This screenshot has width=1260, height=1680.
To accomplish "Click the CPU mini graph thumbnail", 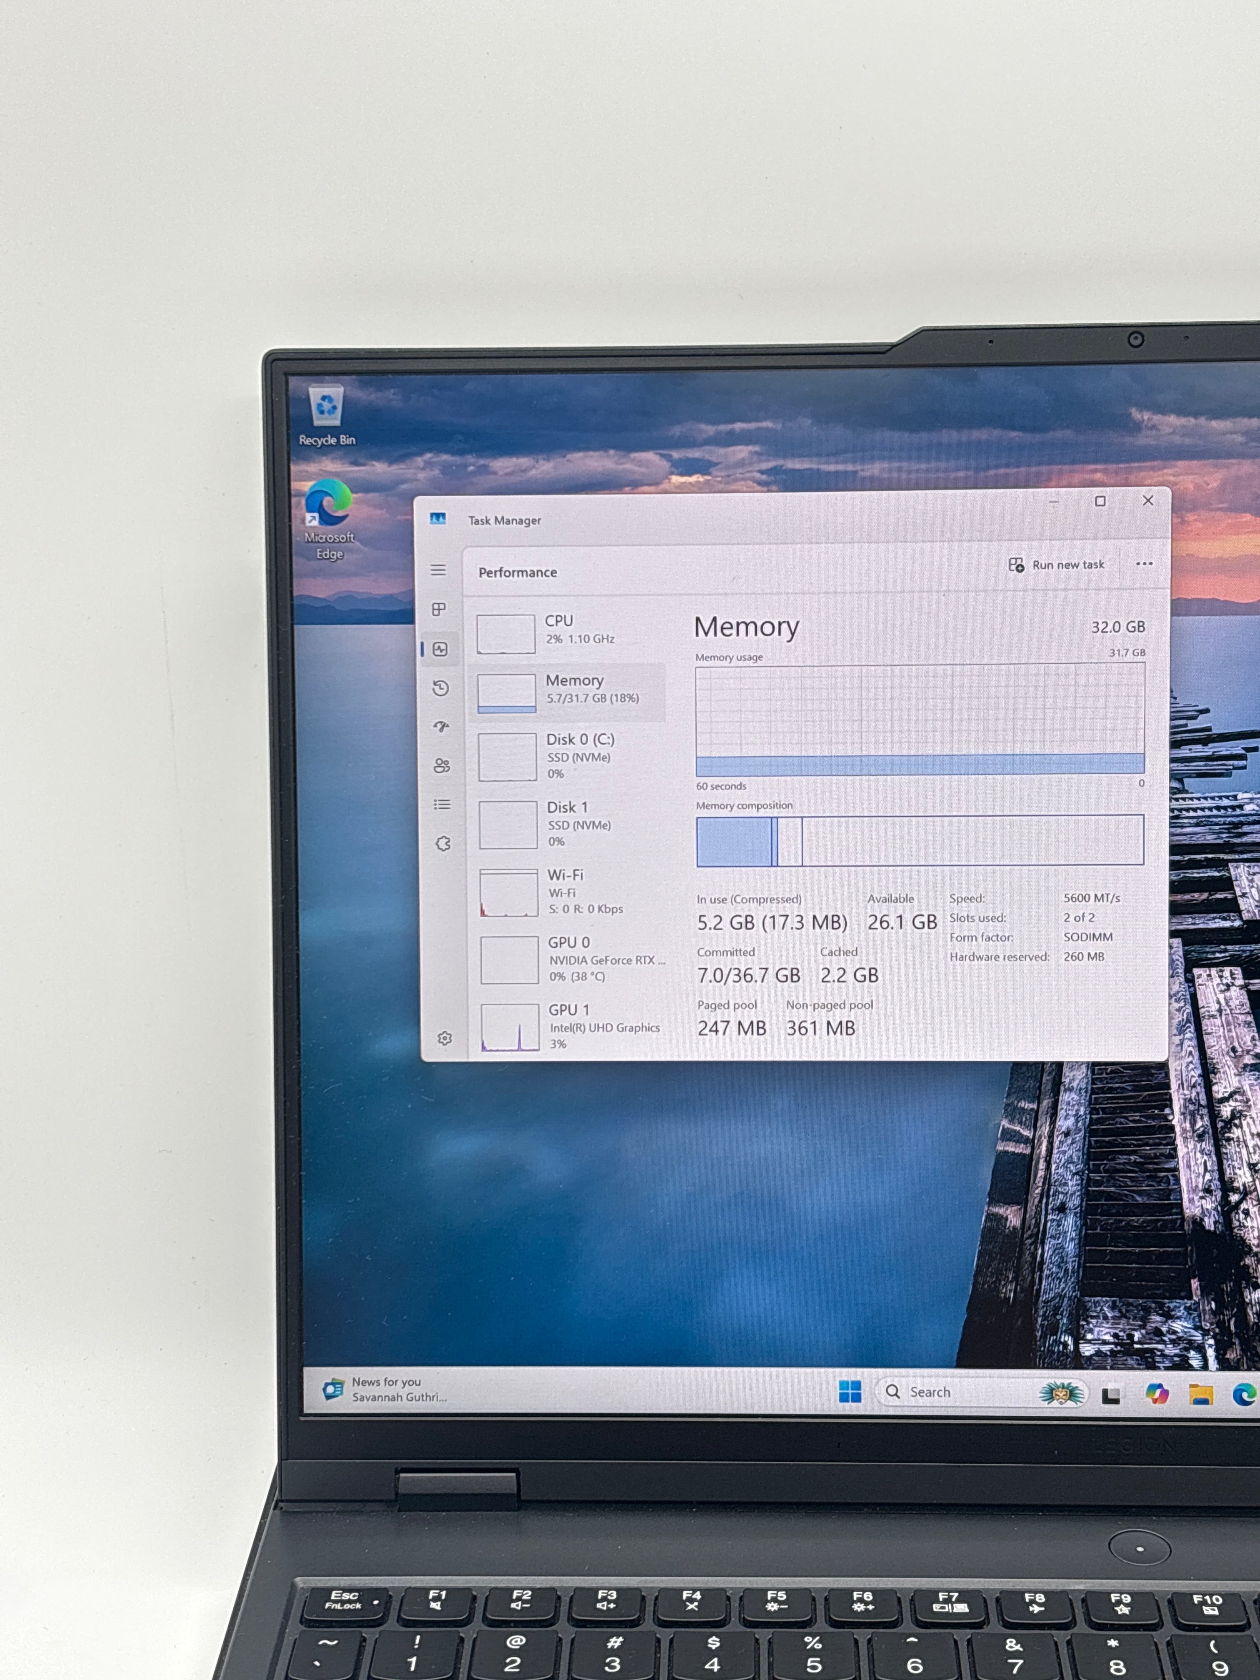I will [x=506, y=634].
